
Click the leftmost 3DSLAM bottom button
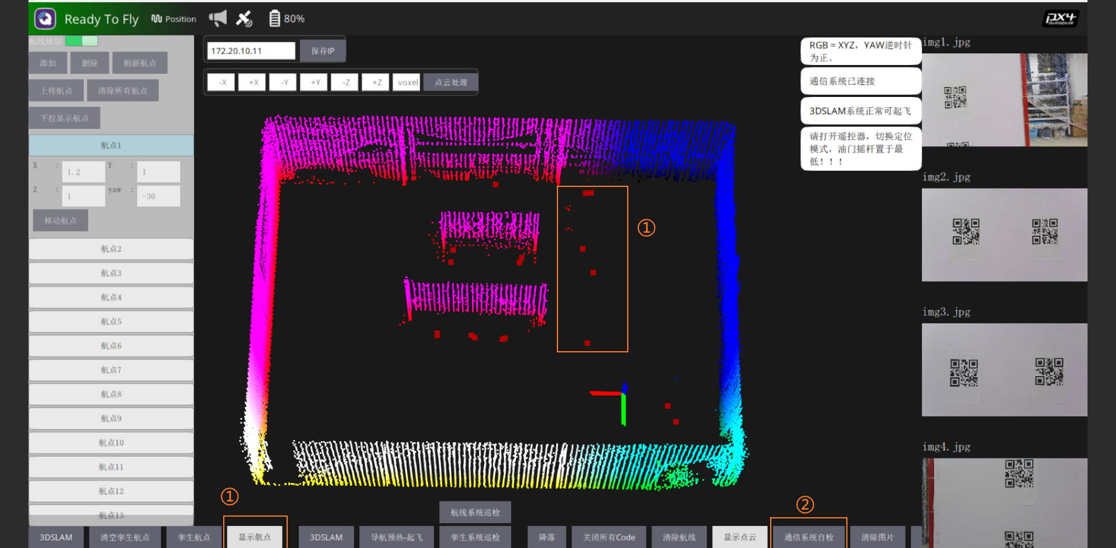56,537
